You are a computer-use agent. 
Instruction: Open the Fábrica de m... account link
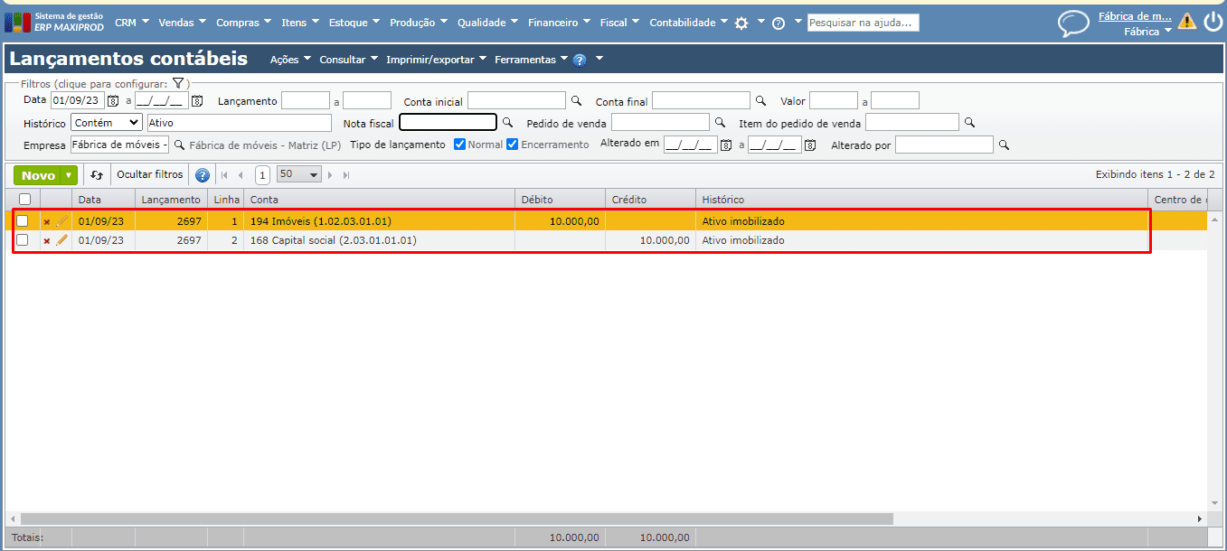click(1135, 16)
